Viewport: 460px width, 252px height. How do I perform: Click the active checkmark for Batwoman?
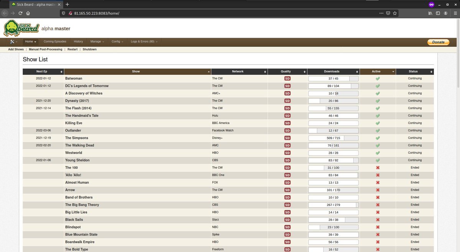tap(378, 79)
